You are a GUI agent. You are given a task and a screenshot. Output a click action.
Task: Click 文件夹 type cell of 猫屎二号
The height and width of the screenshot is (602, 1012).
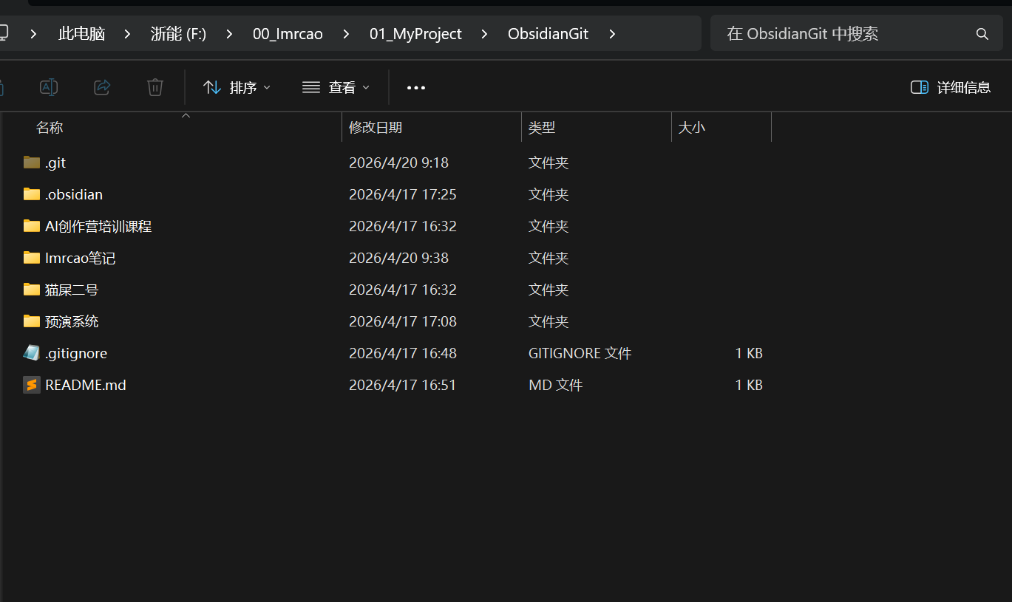(549, 290)
